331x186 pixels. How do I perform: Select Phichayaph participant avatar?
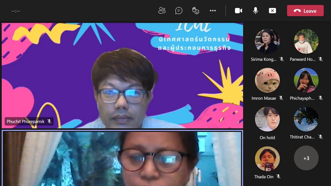pyautogui.click(x=306, y=80)
